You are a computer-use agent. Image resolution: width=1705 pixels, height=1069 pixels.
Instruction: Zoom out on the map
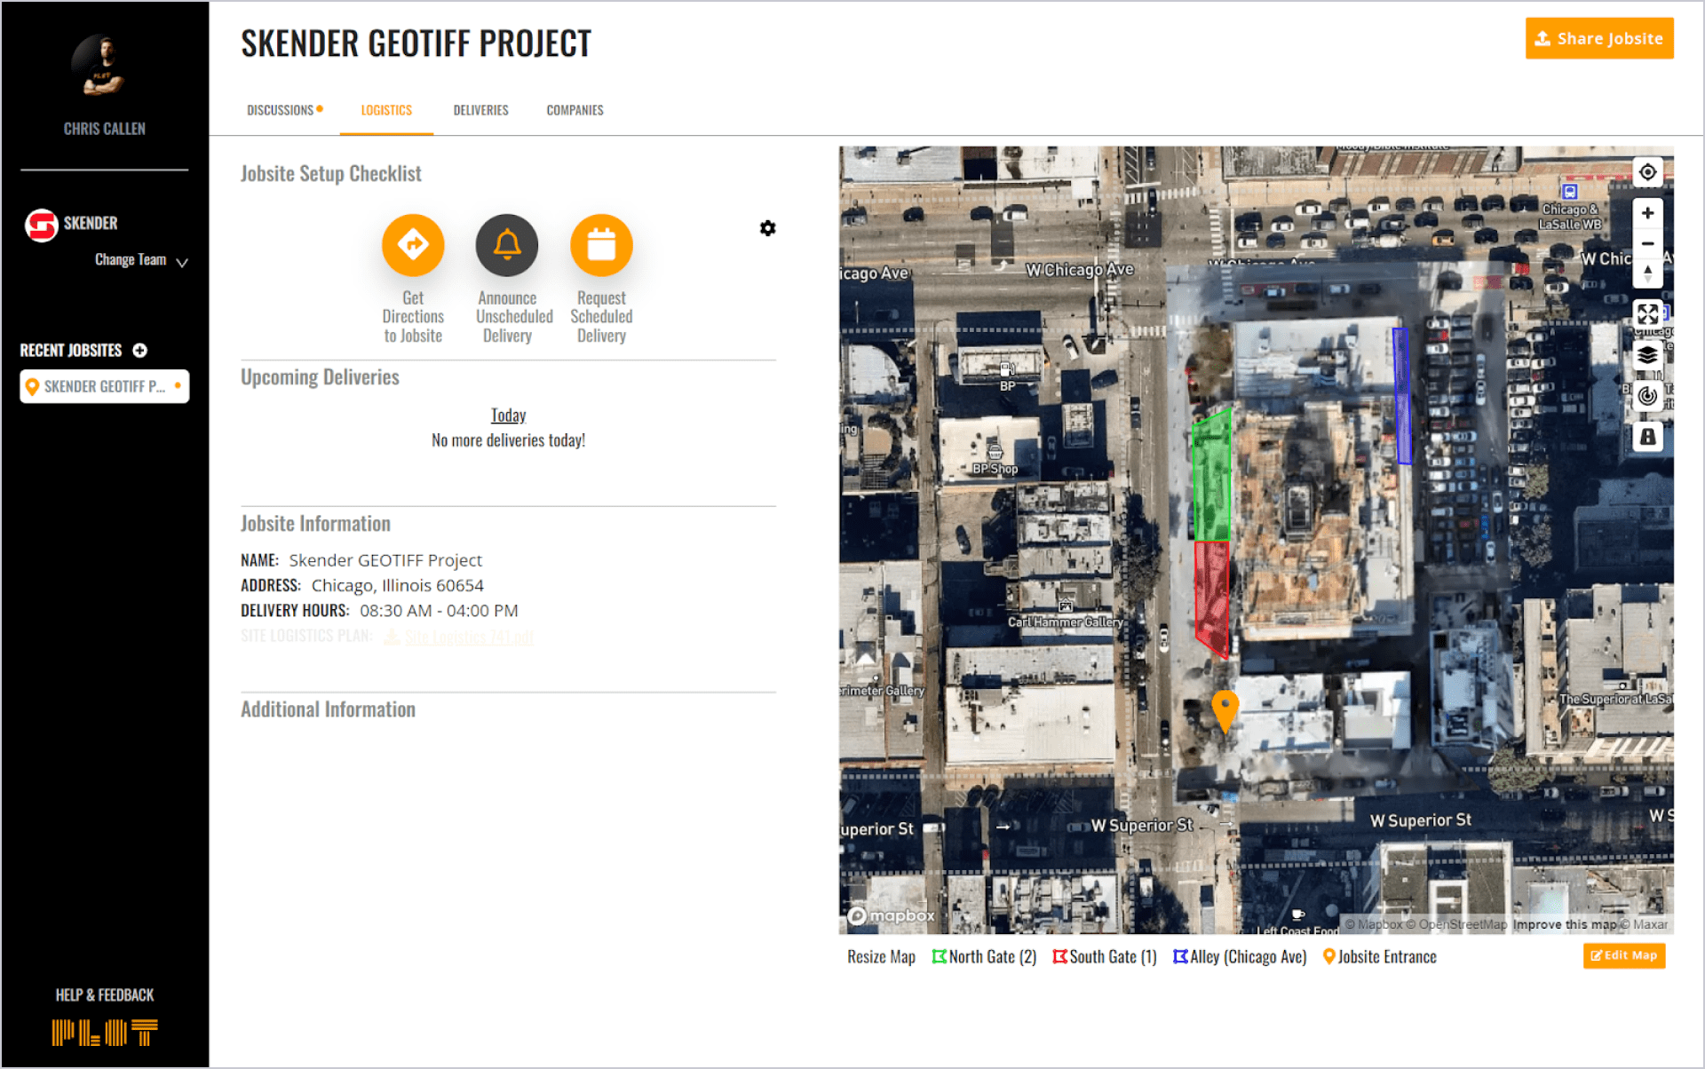coord(1647,243)
